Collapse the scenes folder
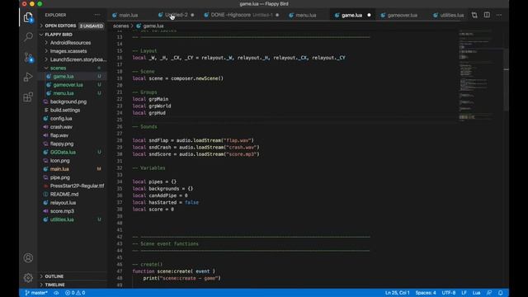 58,68
